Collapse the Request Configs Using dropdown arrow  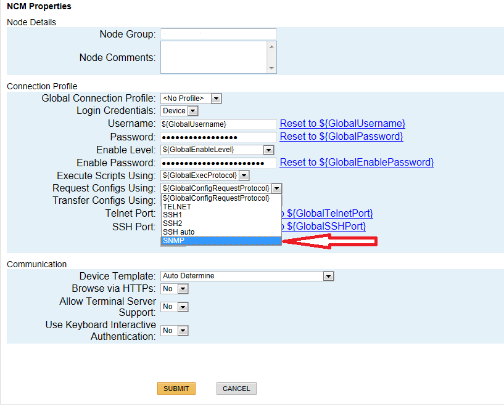point(277,188)
